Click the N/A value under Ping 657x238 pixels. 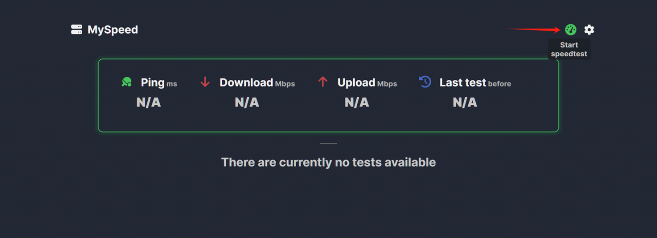[x=149, y=102]
